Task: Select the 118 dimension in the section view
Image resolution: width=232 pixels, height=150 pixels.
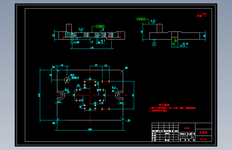Action: pos(92,48)
